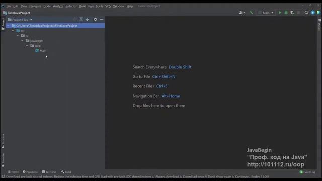Collapse the src folder chevron

click(x=13, y=30)
